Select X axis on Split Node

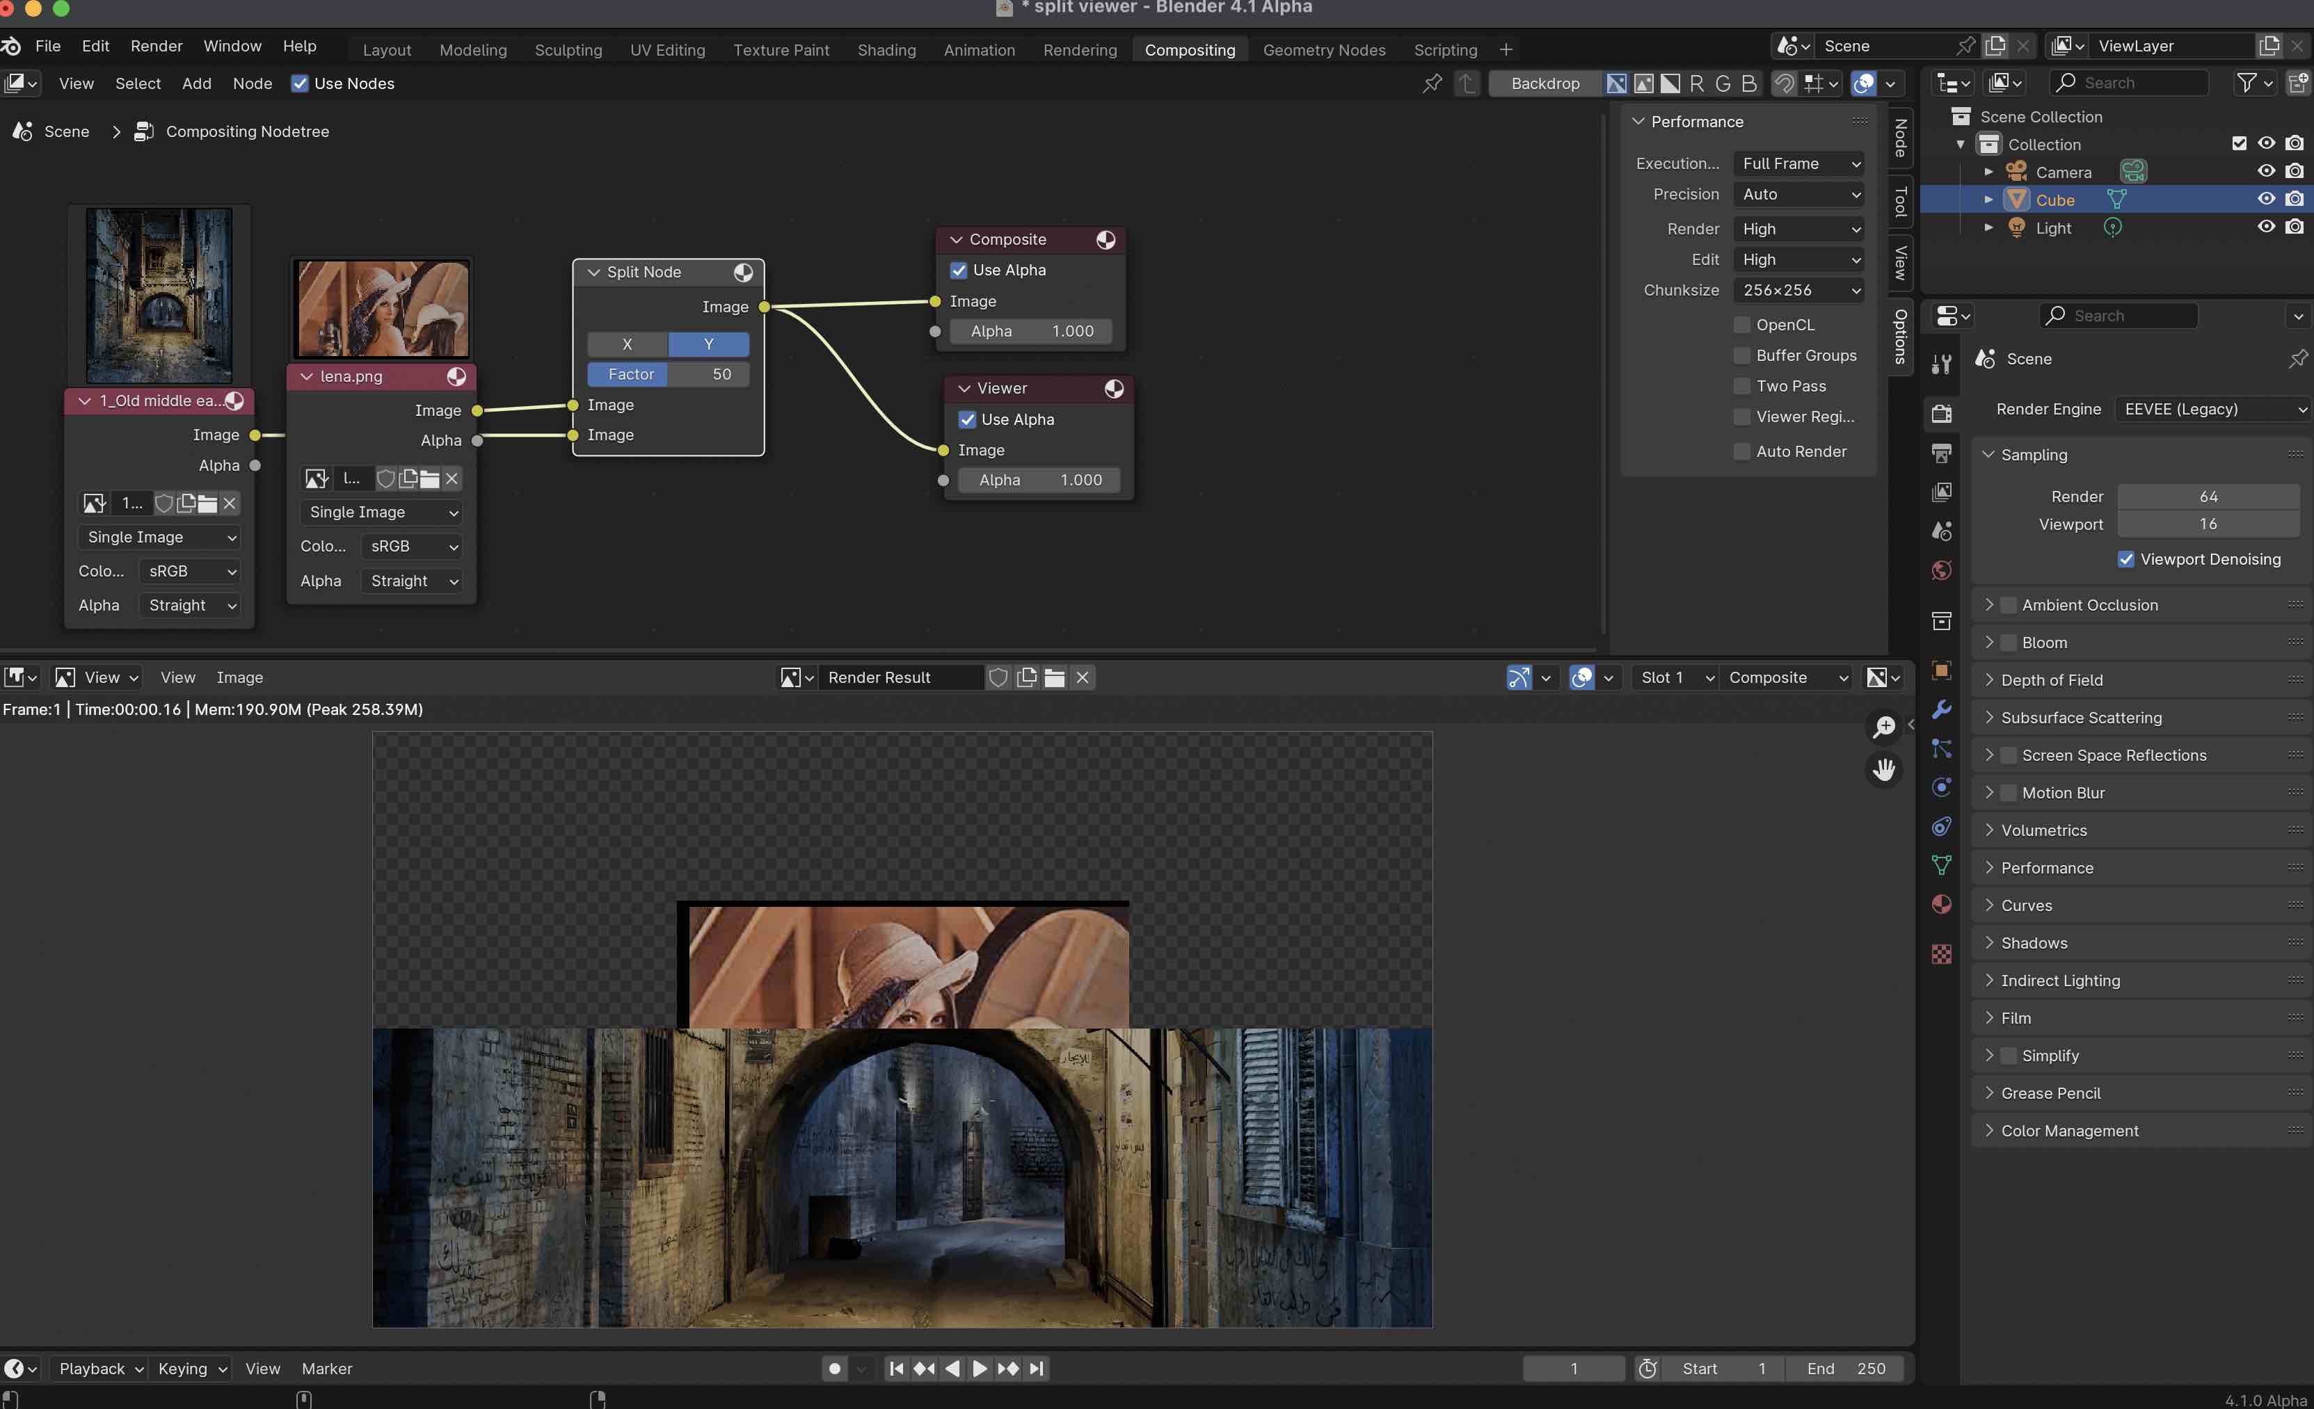coord(628,344)
